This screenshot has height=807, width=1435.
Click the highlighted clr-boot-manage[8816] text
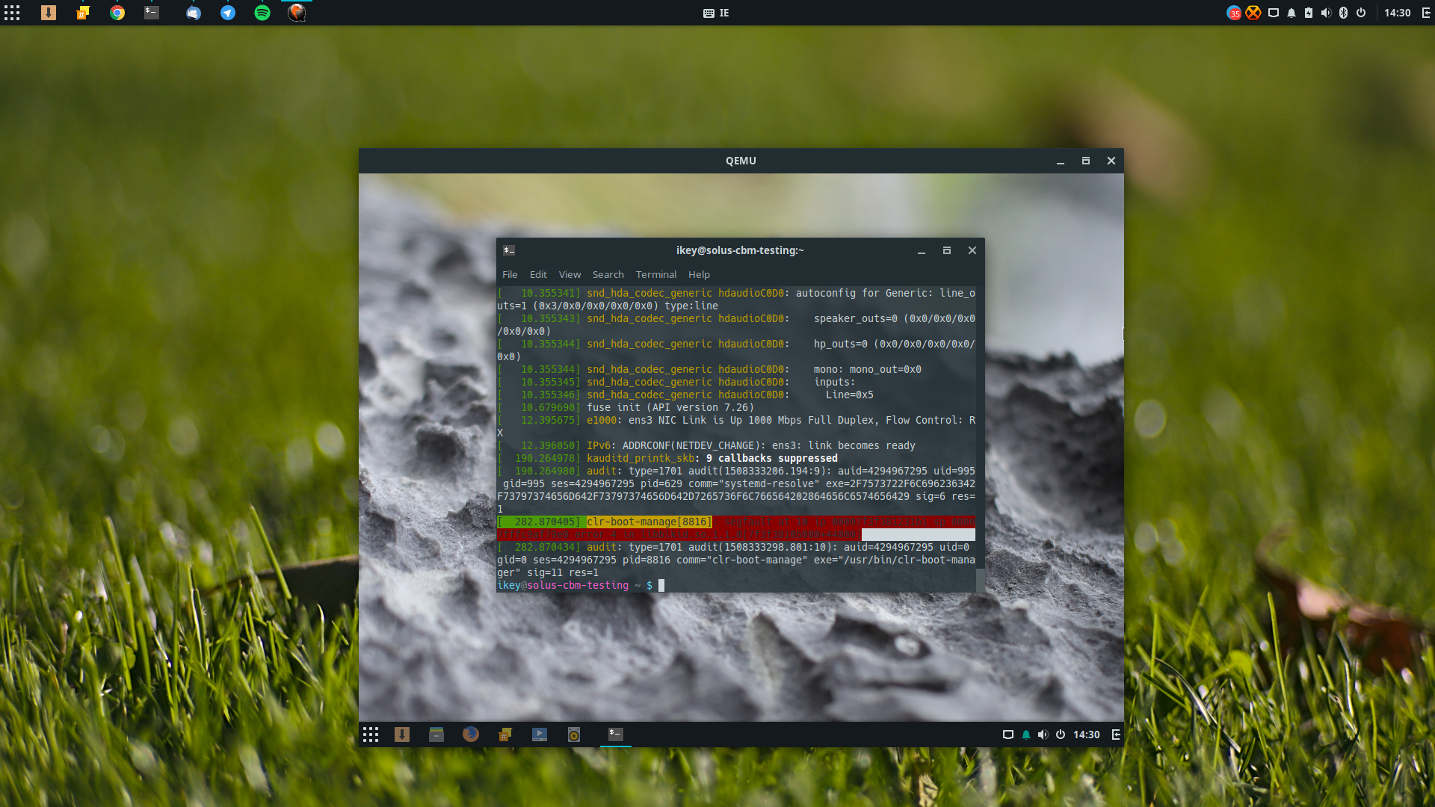649,522
